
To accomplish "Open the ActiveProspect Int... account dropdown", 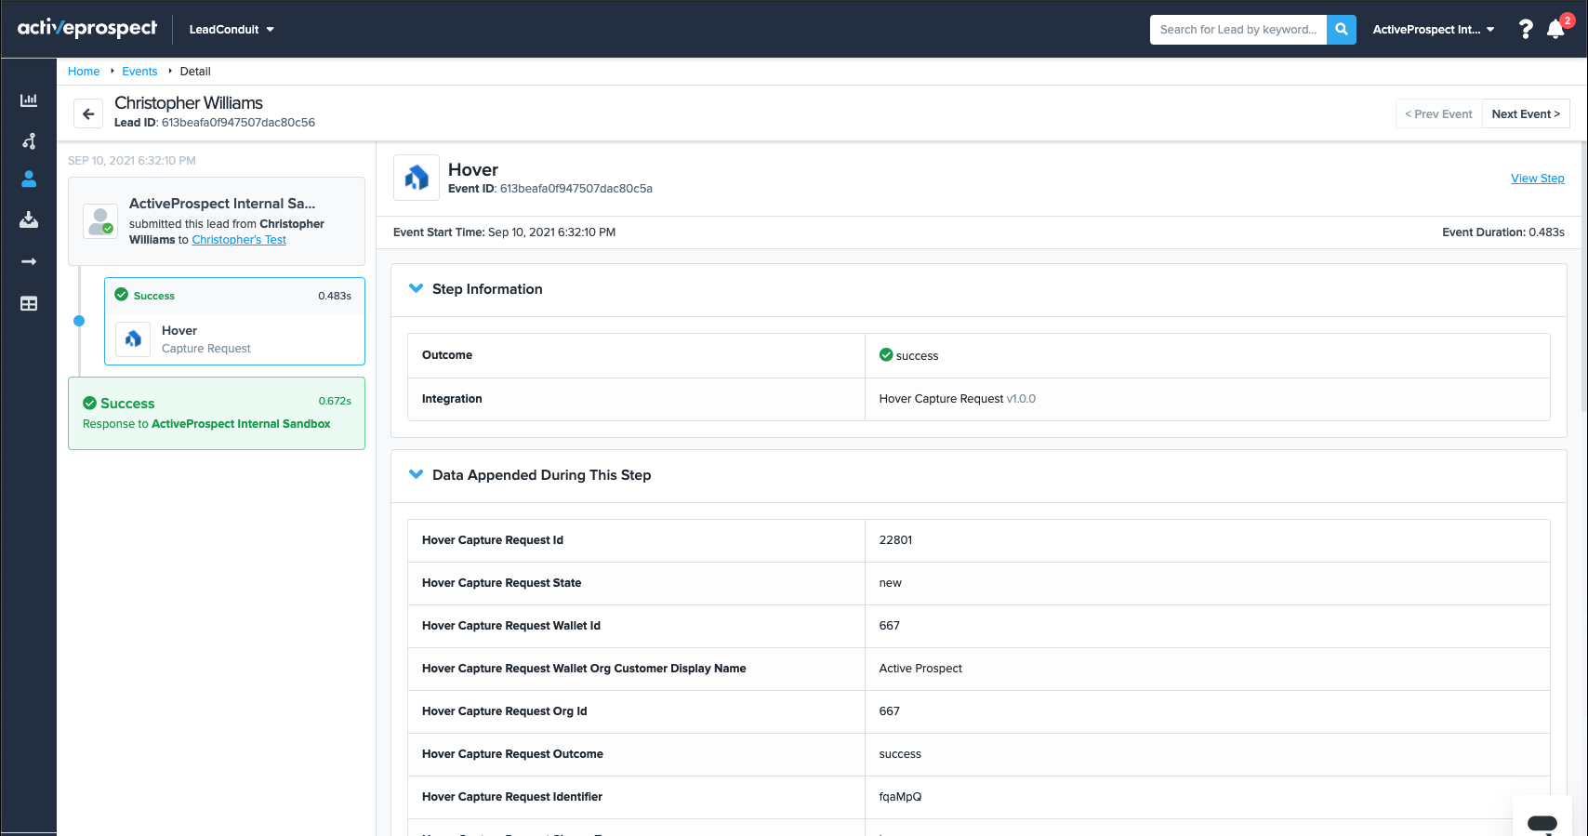I will [x=1434, y=30].
